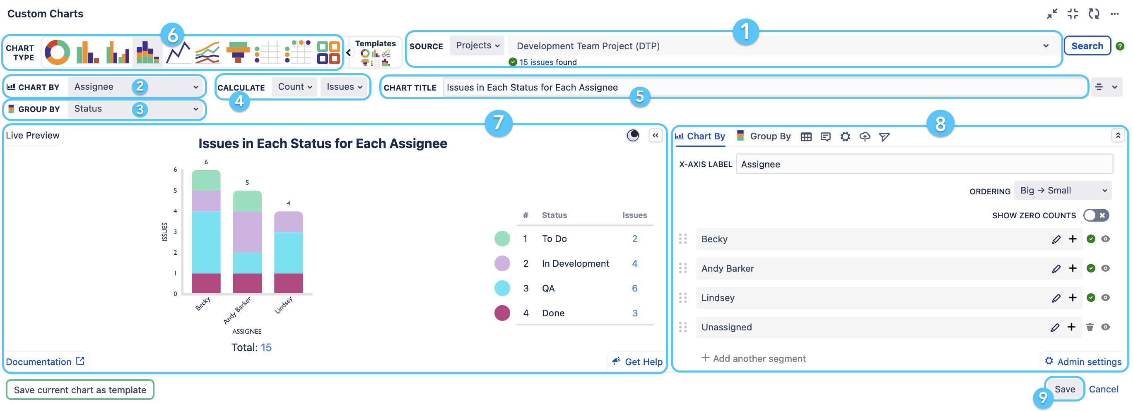
Task: Select the tile chart type
Action: [328, 52]
